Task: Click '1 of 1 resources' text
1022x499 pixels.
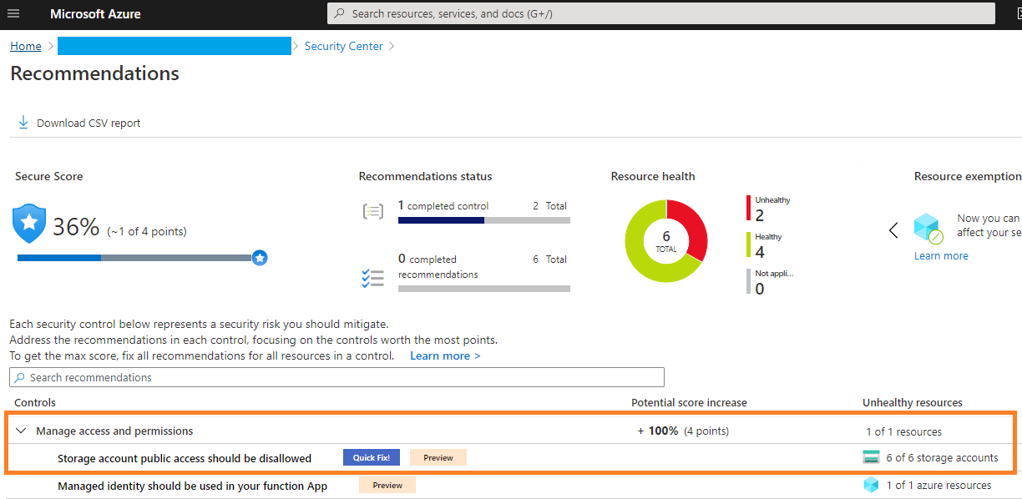Action: [x=904, y=432]
